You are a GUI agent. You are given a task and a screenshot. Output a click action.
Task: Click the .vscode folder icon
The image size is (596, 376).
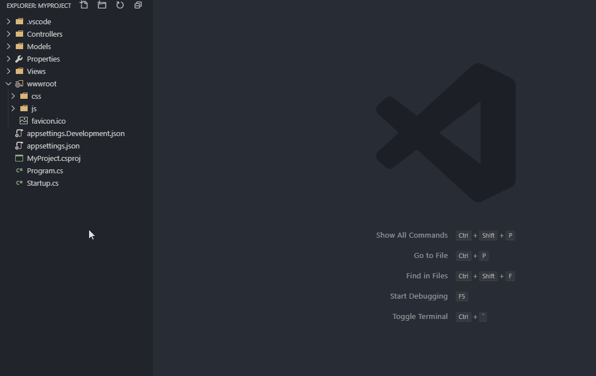(19, 21)
